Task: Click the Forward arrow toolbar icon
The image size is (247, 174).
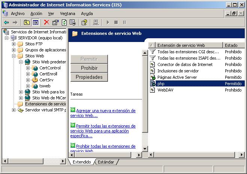Action: click(x=15, y=23)
